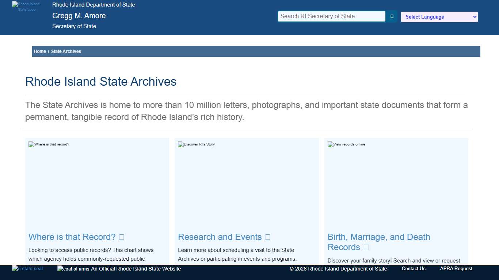
Task: Click the search magnifier icon
Action: pos(391,16)
